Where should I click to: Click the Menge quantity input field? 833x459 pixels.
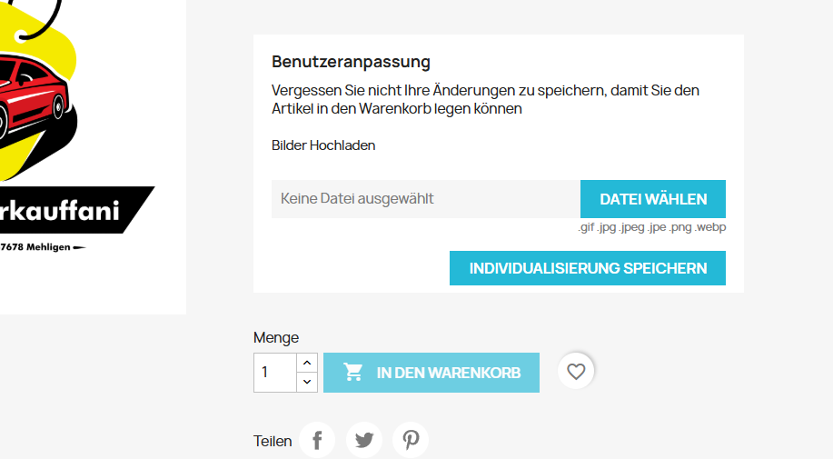[x=275, y=373]
